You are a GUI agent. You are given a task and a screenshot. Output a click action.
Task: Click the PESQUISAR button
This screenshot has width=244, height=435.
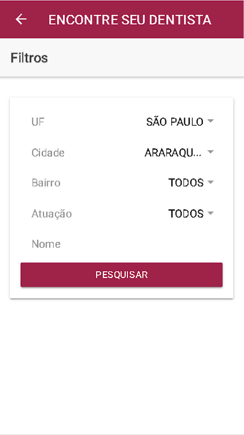click(x=121, y=275)
